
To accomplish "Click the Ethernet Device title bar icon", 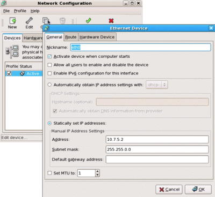I will coord(47,28).
